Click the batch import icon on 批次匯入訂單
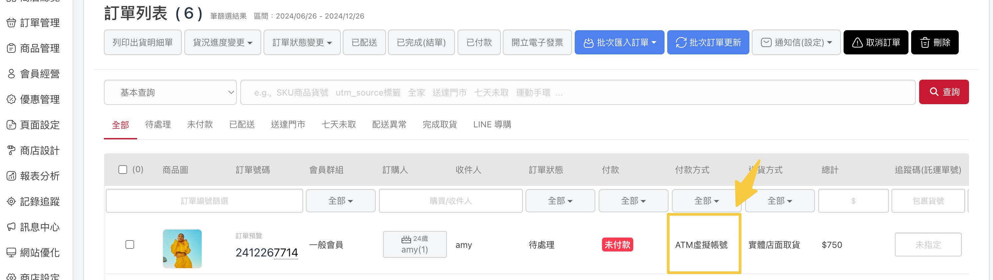 click(x=588, y=43)
